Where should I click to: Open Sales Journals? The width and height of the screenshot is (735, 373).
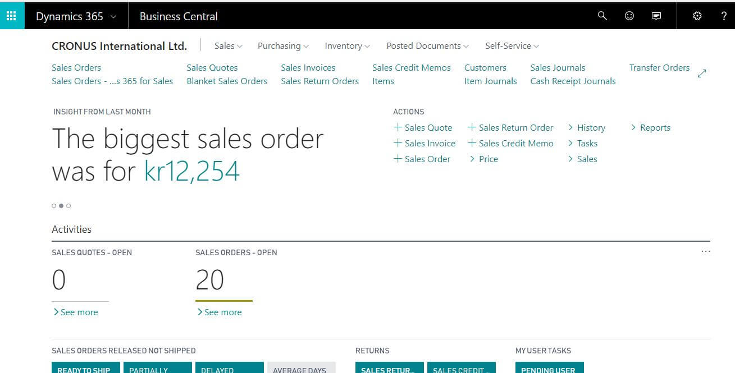(558, 68)
